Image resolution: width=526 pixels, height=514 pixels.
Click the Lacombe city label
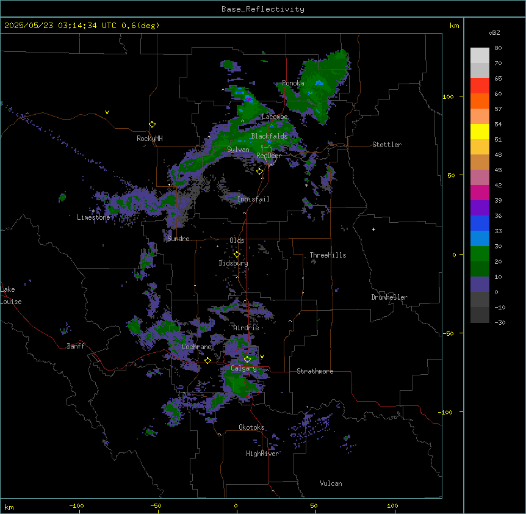point(275,117)
